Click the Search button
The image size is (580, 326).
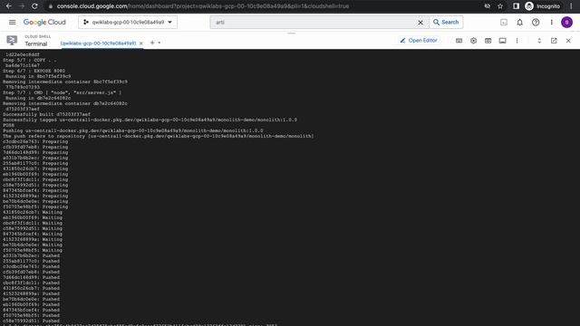point(446,22)
